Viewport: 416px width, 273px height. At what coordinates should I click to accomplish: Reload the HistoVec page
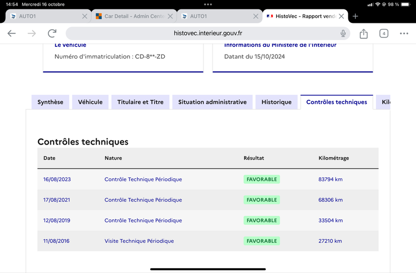(x=52, y=33)
